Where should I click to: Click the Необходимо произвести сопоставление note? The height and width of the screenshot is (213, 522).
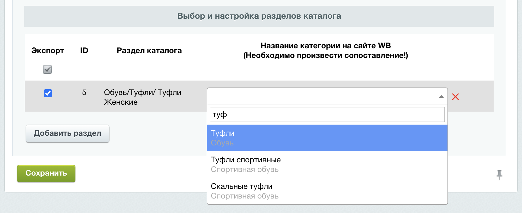[x=326, y=56]
